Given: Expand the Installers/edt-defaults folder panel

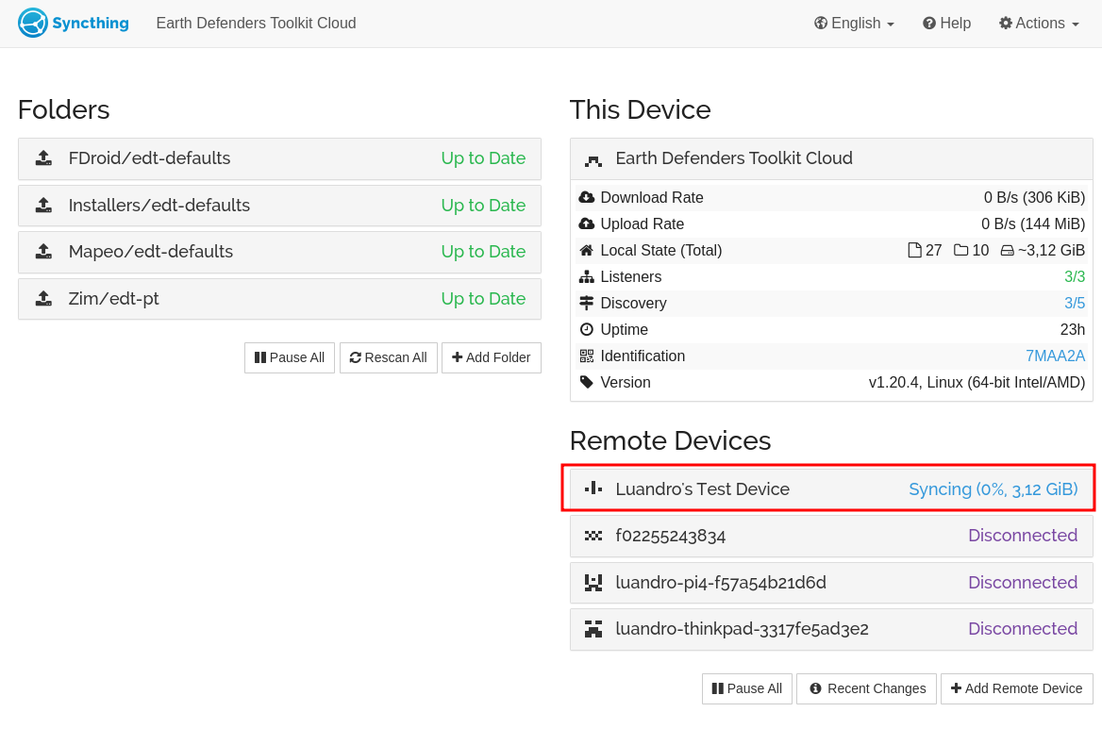Looking at the screenshot, I should [279, 206].
